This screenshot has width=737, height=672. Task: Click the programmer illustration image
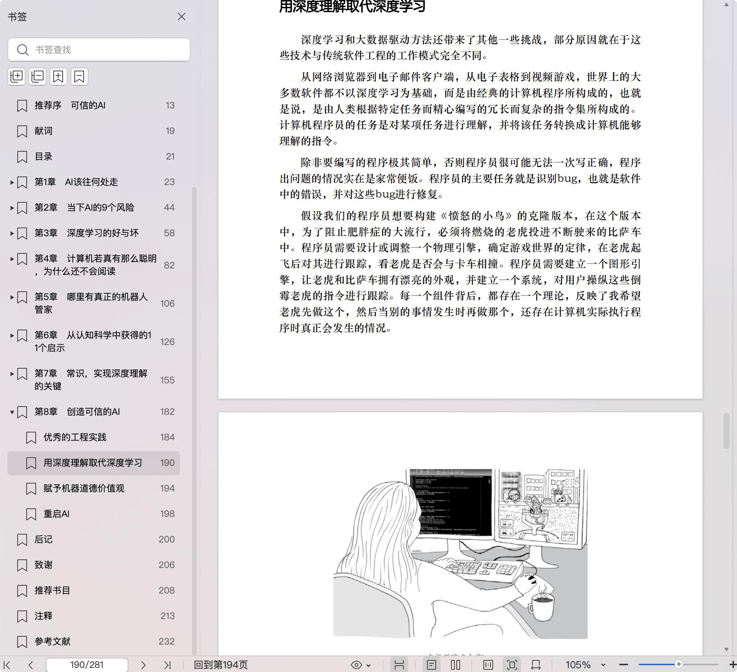pos(460,553)
